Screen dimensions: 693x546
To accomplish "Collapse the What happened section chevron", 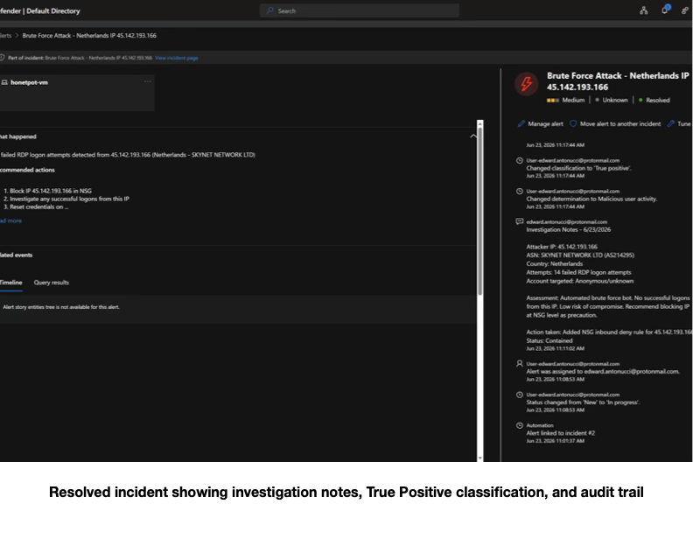I will coord(473,136).
